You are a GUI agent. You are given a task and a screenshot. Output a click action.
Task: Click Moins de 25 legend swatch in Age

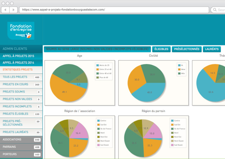pos(98,65)
